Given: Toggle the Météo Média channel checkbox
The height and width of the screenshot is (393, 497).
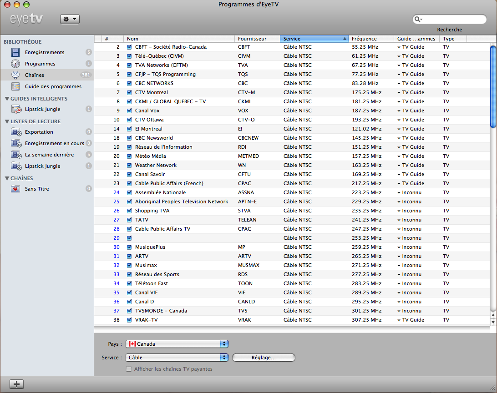Looking at the screenshot, I should [x=129, y=156].
